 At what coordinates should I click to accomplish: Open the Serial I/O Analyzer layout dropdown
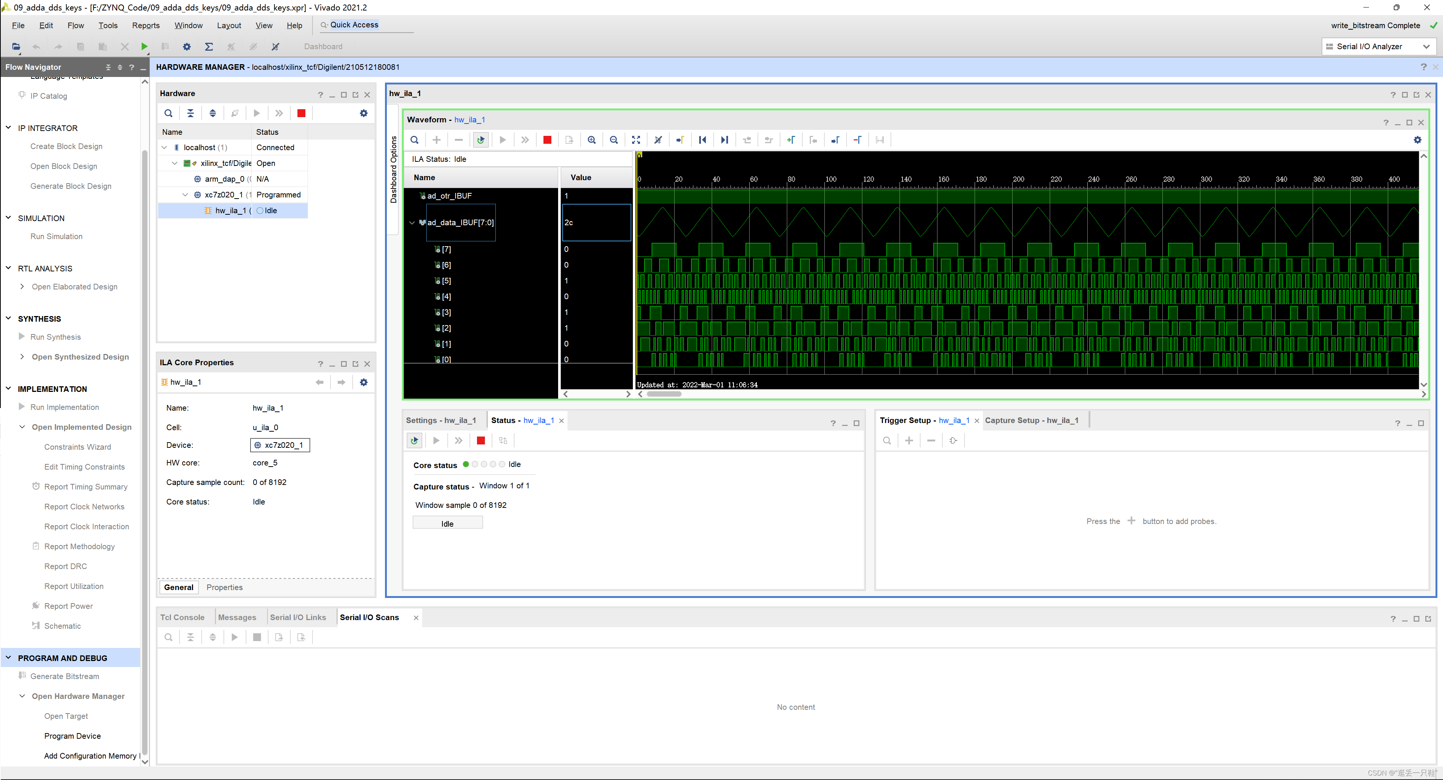1426,47
